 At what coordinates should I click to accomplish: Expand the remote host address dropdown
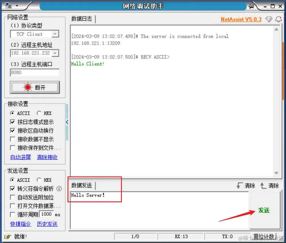pos(55,53)
